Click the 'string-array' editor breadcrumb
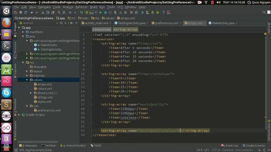 point(125,30)
